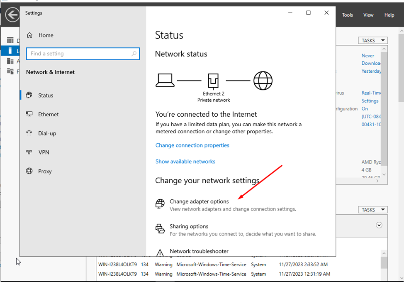404x282 pixels.
Task: Click the Find a setting search box
Action: coord(83,54)
